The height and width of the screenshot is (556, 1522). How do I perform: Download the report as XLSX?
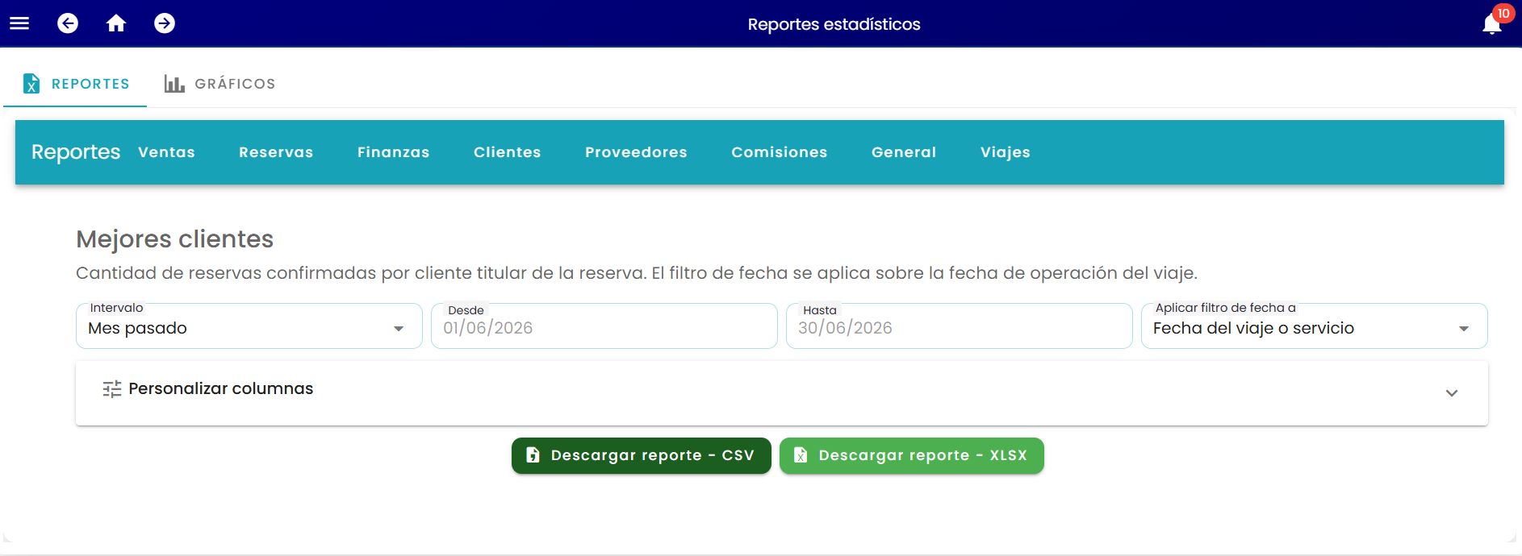coord(912,455)
